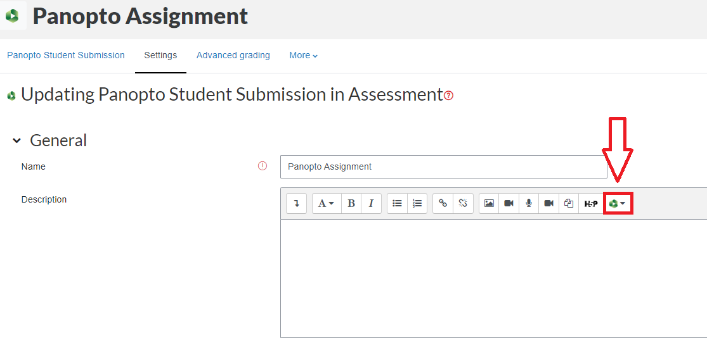Screen dimensions: 707x338
Task: Select the Settings tab
Action: pos(160,55)
